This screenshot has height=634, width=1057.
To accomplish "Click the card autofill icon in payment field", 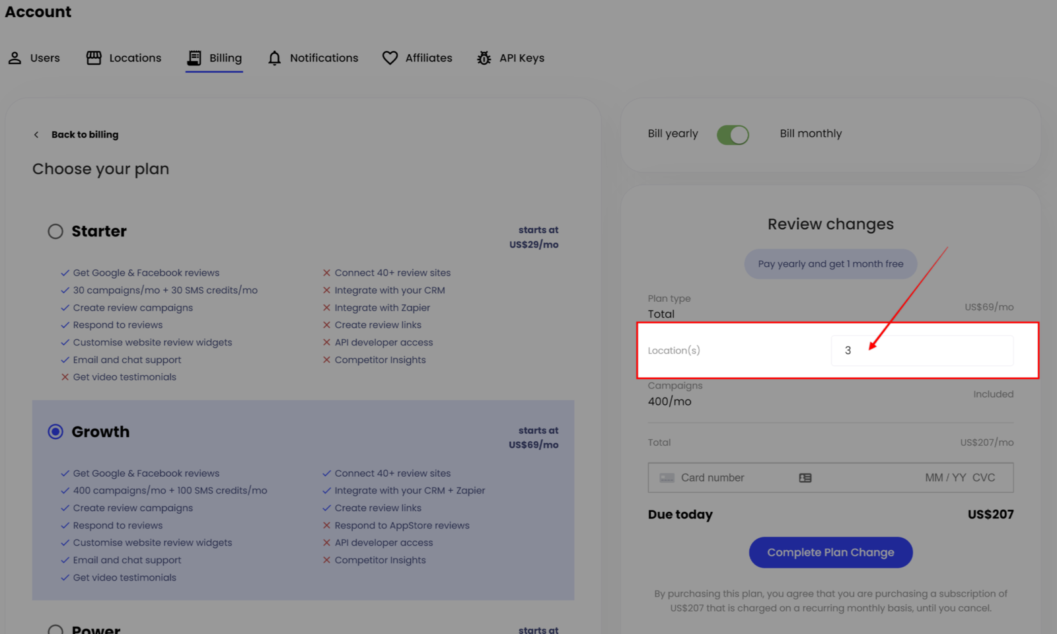I will (x=805, y=477).
